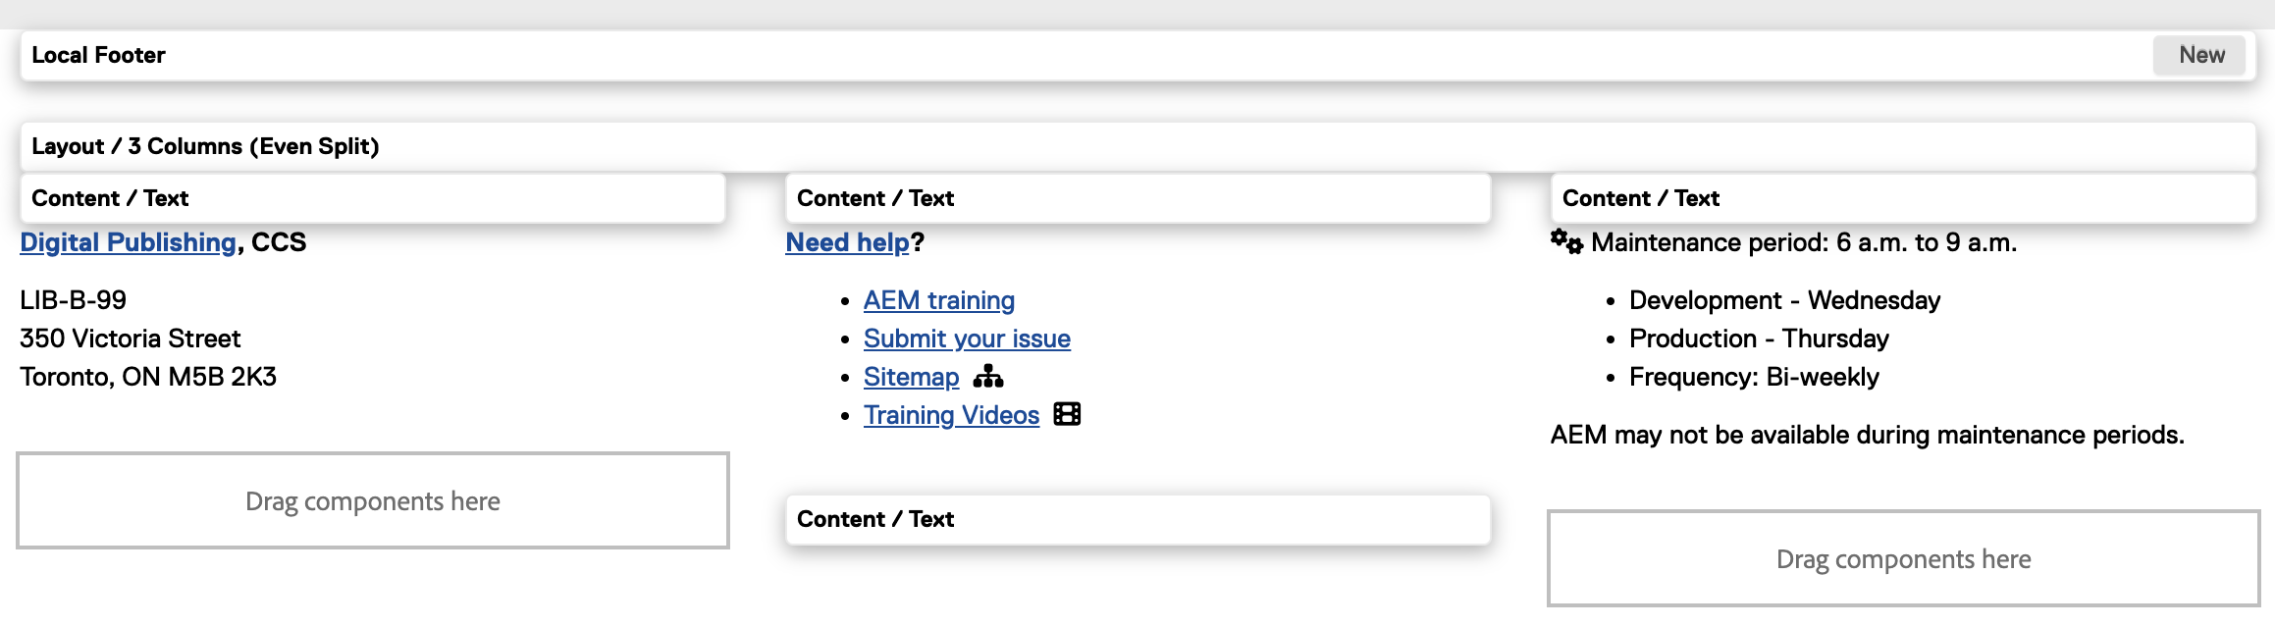Select the middle column top Content / Text header

click(x=1137, y=198)
